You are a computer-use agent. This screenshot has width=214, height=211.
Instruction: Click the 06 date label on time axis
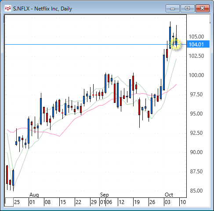pos(109,202)
